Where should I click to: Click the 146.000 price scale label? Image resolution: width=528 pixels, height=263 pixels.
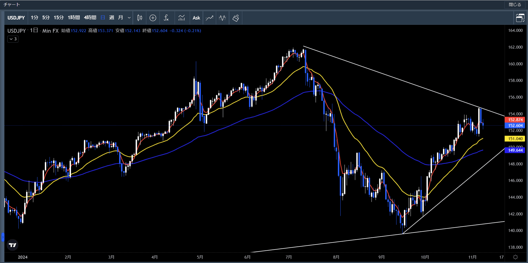click(x=515, y=181)
